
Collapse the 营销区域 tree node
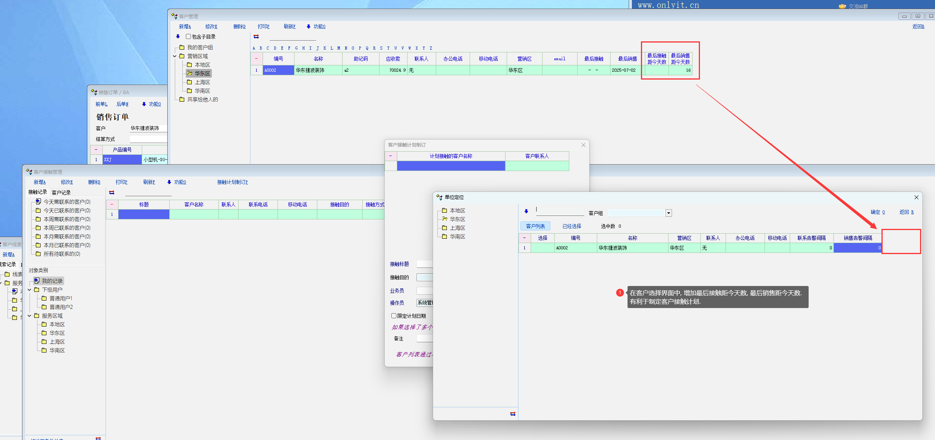coord(175,56)
